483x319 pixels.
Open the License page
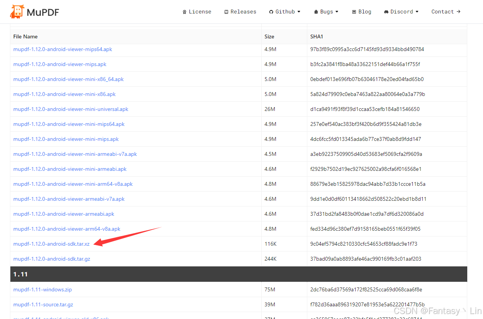(x=197, y=12)
